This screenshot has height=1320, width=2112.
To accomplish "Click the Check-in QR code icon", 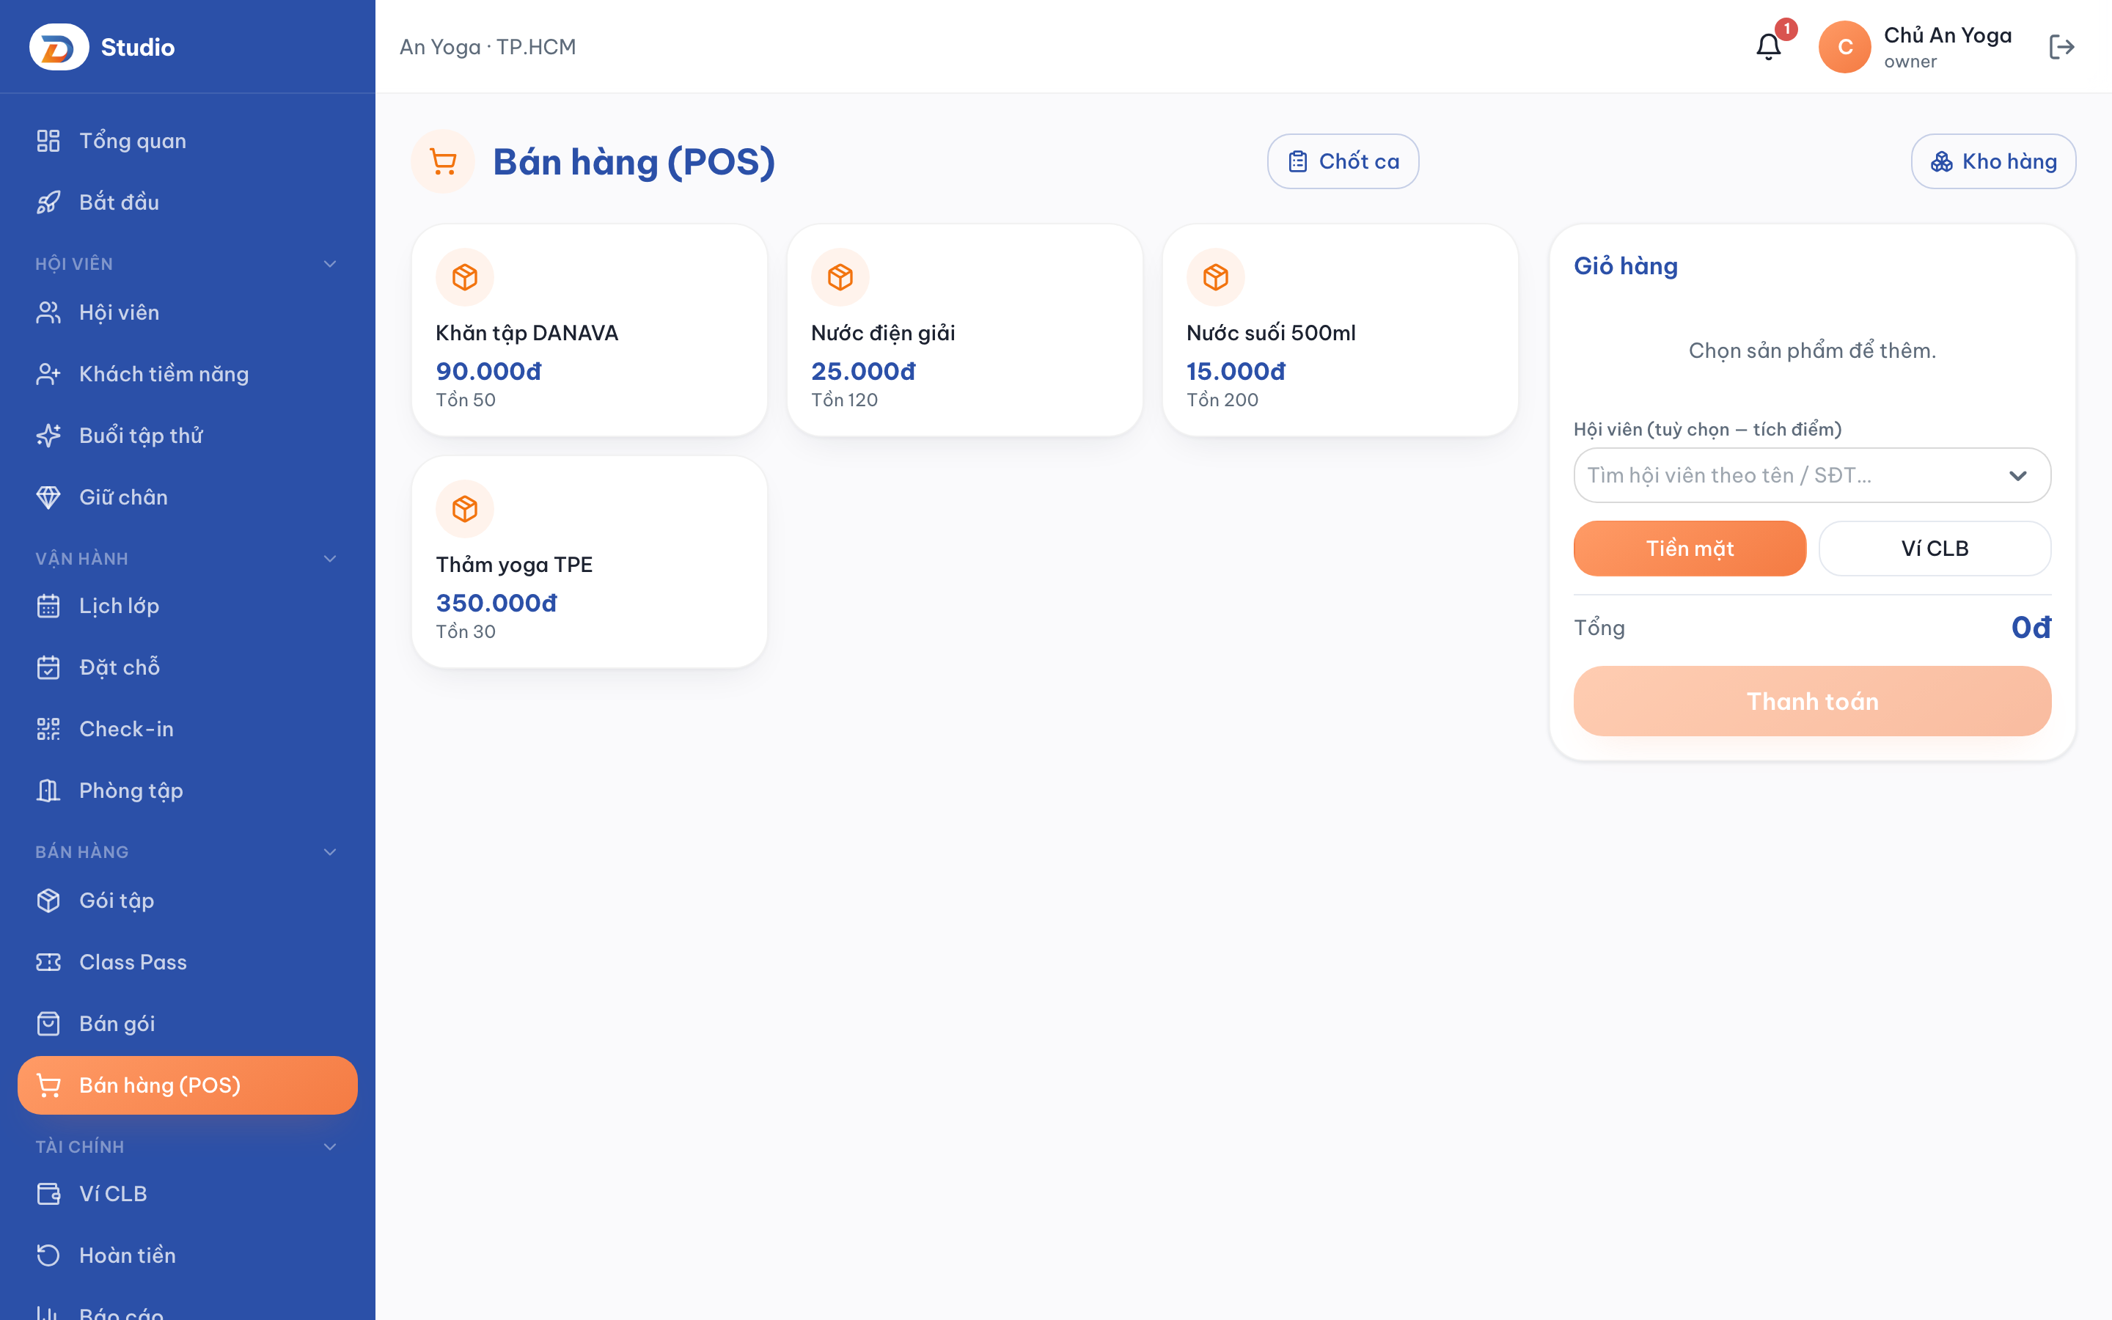I will 48,729.
